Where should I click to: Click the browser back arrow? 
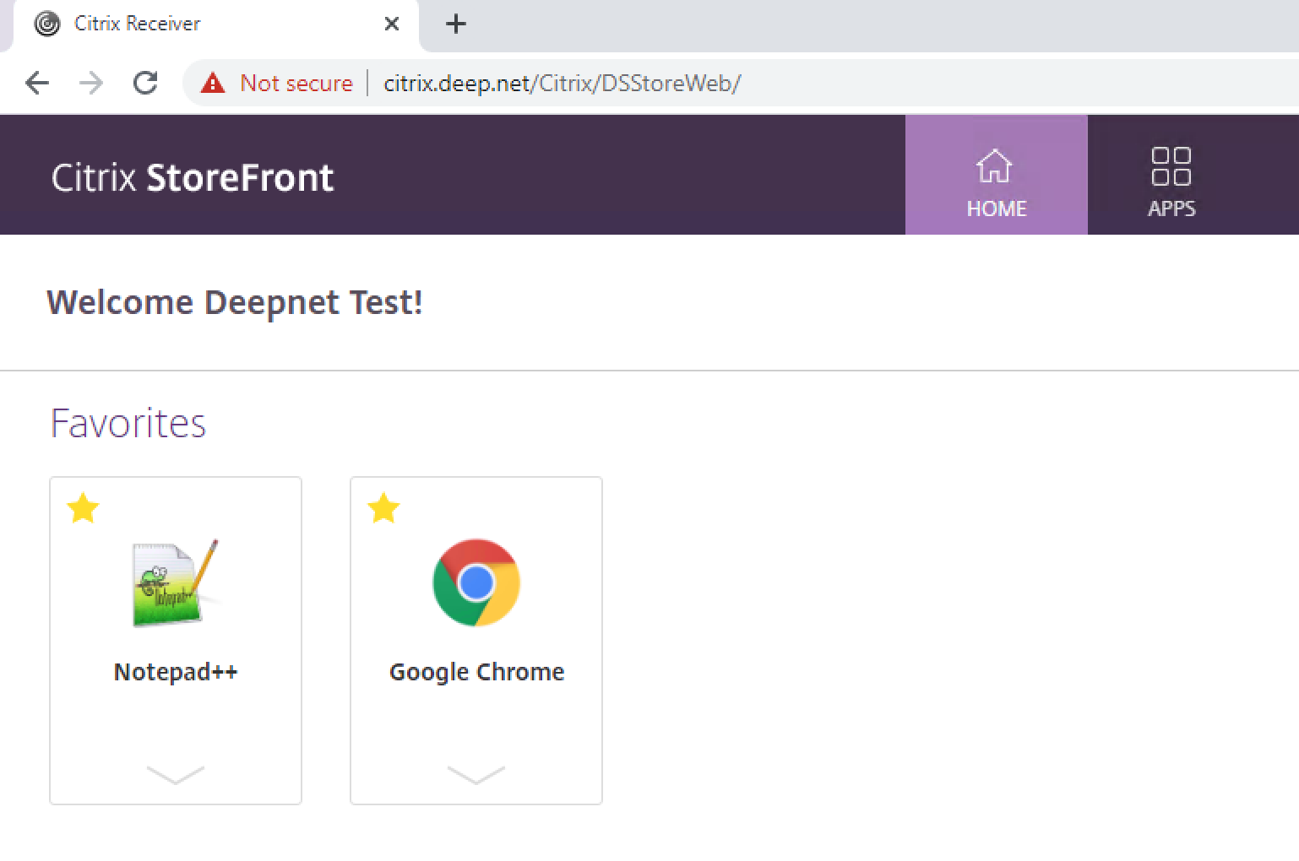click(x=37, y=83)
